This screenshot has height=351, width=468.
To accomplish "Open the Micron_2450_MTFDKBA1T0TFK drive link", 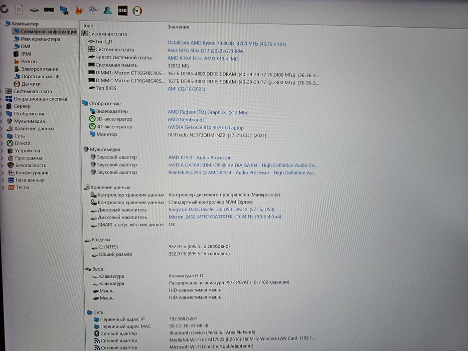I will click(x=225, y=217).
